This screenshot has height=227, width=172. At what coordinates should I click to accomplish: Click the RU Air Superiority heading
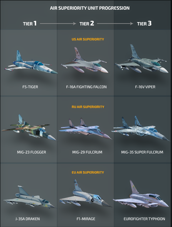point(88,107)
